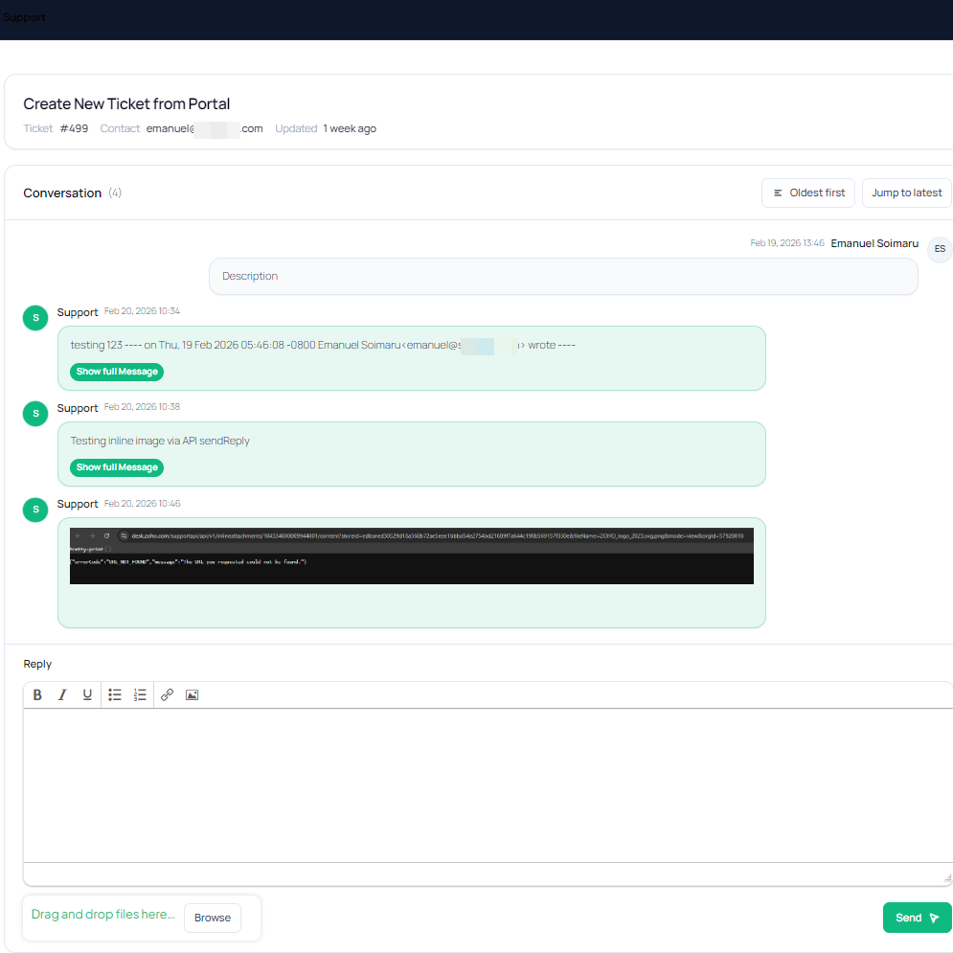The image size is (953, 953).
Task: Apply underline using the Underline icon
Action: (x=87, y=694)
